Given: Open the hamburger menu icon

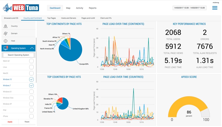Looking at the screenshot, I should click(x=215, y=8).
